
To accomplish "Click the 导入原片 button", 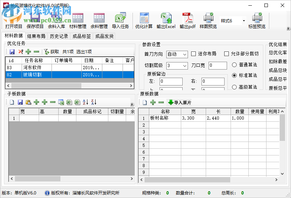I will coord(179,103).
